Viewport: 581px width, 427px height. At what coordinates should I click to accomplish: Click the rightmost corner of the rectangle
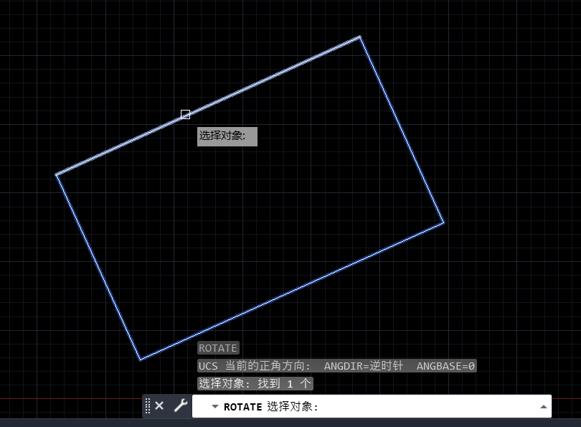tap(443, 222)
